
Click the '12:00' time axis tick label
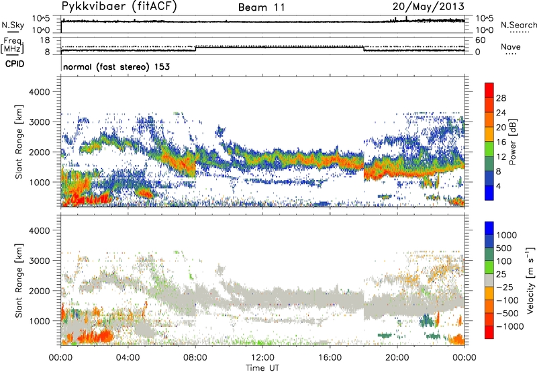(x=262, y=358)
